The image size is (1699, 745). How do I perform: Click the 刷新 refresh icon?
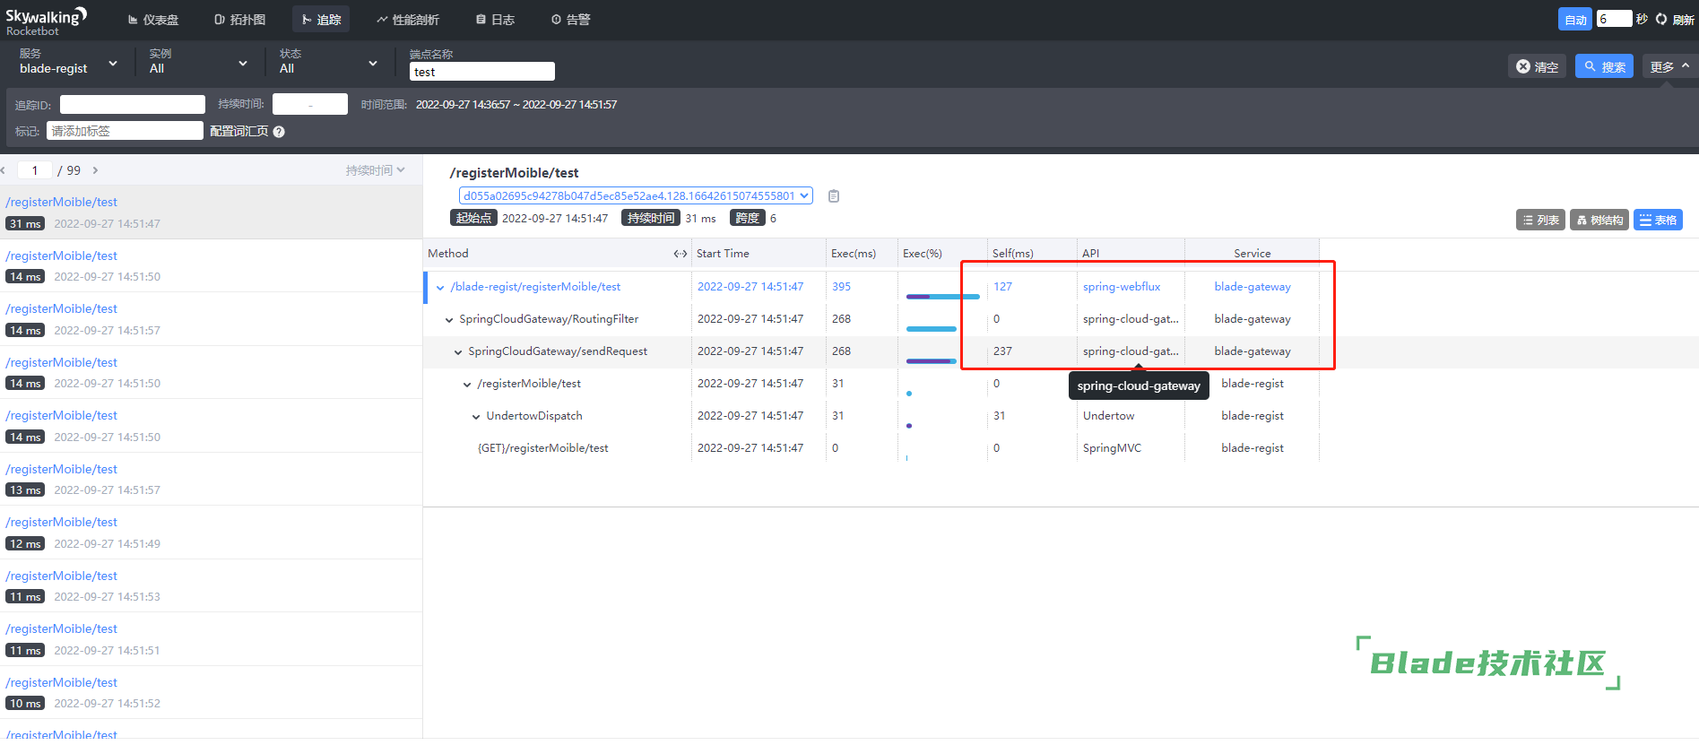[1660, 20]
